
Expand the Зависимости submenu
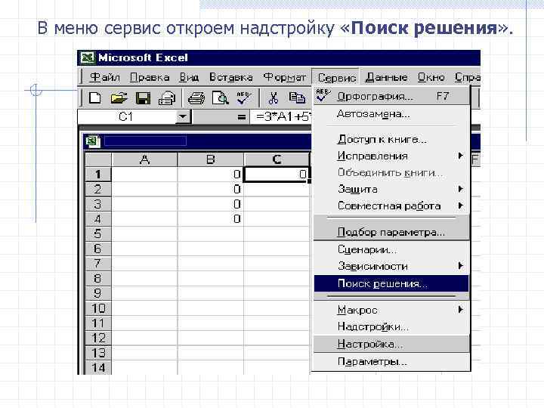(391, 266)
